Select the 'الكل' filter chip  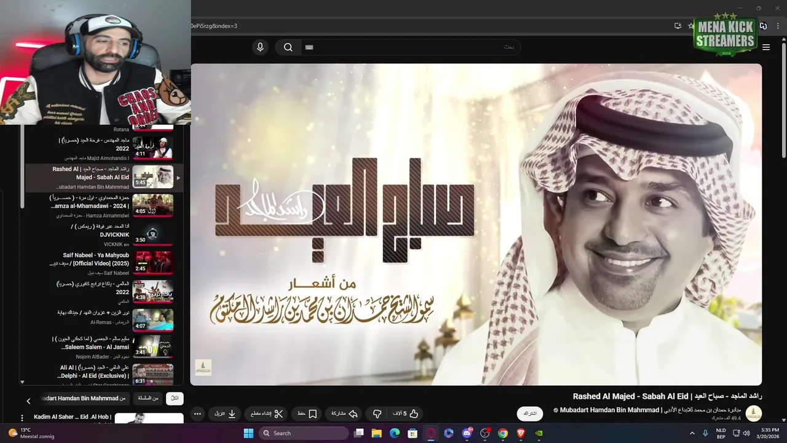[x=175, y=398]
